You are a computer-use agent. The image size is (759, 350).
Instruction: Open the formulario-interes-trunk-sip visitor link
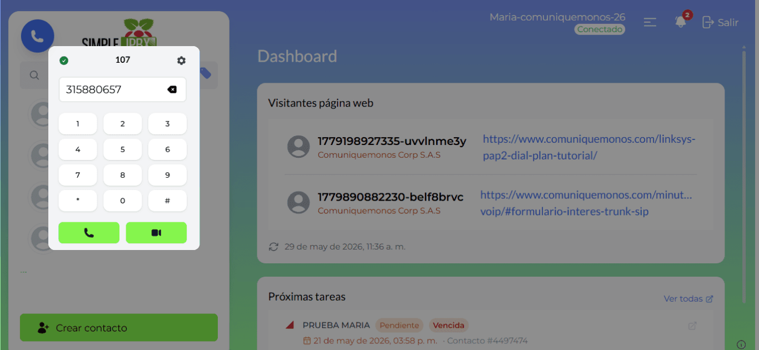586,203
